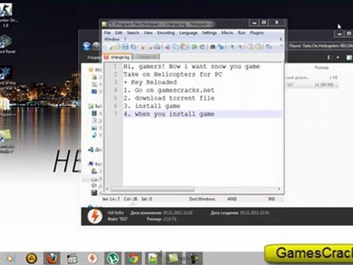Click line '2. download torrent file'
This screenshot has height=265, width=353.
[169, 98]
